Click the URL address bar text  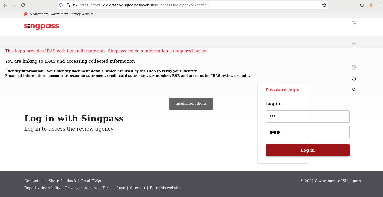pyautogui.click(x=145, y=5)
